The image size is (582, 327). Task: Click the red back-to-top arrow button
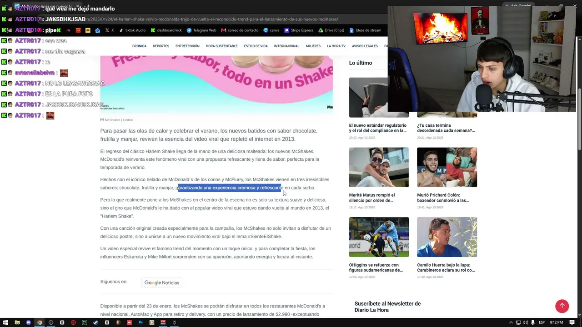[562, 306]
